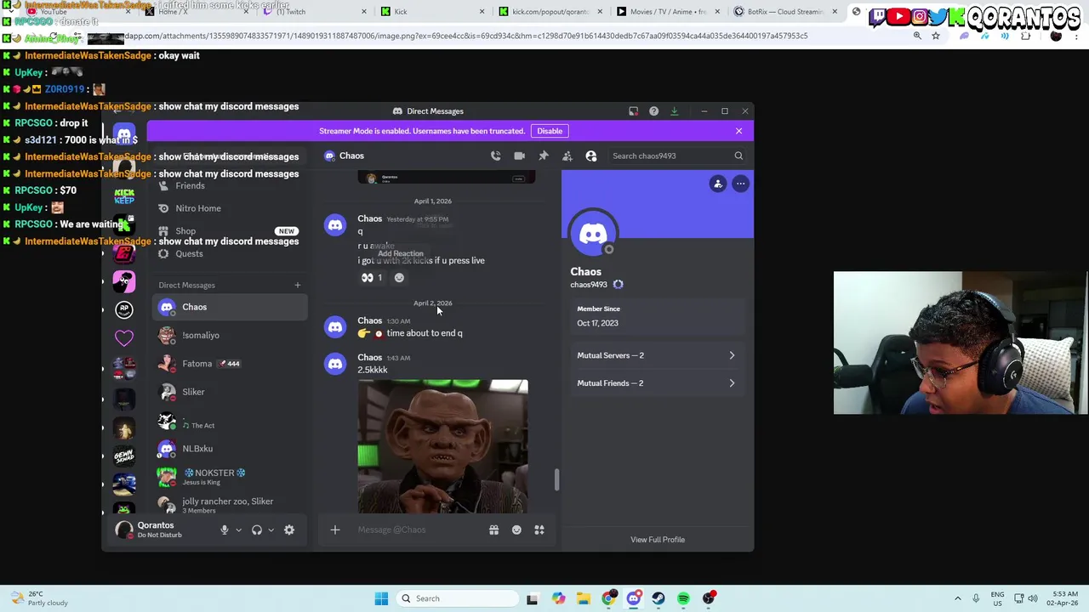Open the pink heart server icon
This screenshot has height=612, width=1089.
pos(124,338)
